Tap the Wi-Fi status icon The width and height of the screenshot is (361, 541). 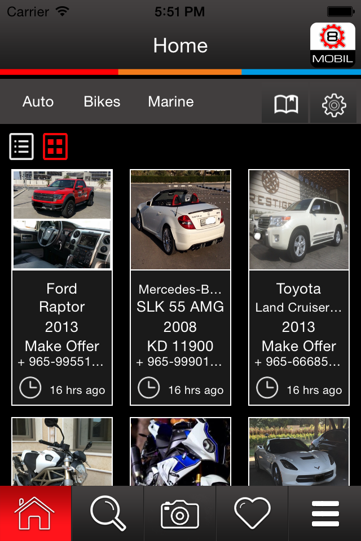coord(63,11)
